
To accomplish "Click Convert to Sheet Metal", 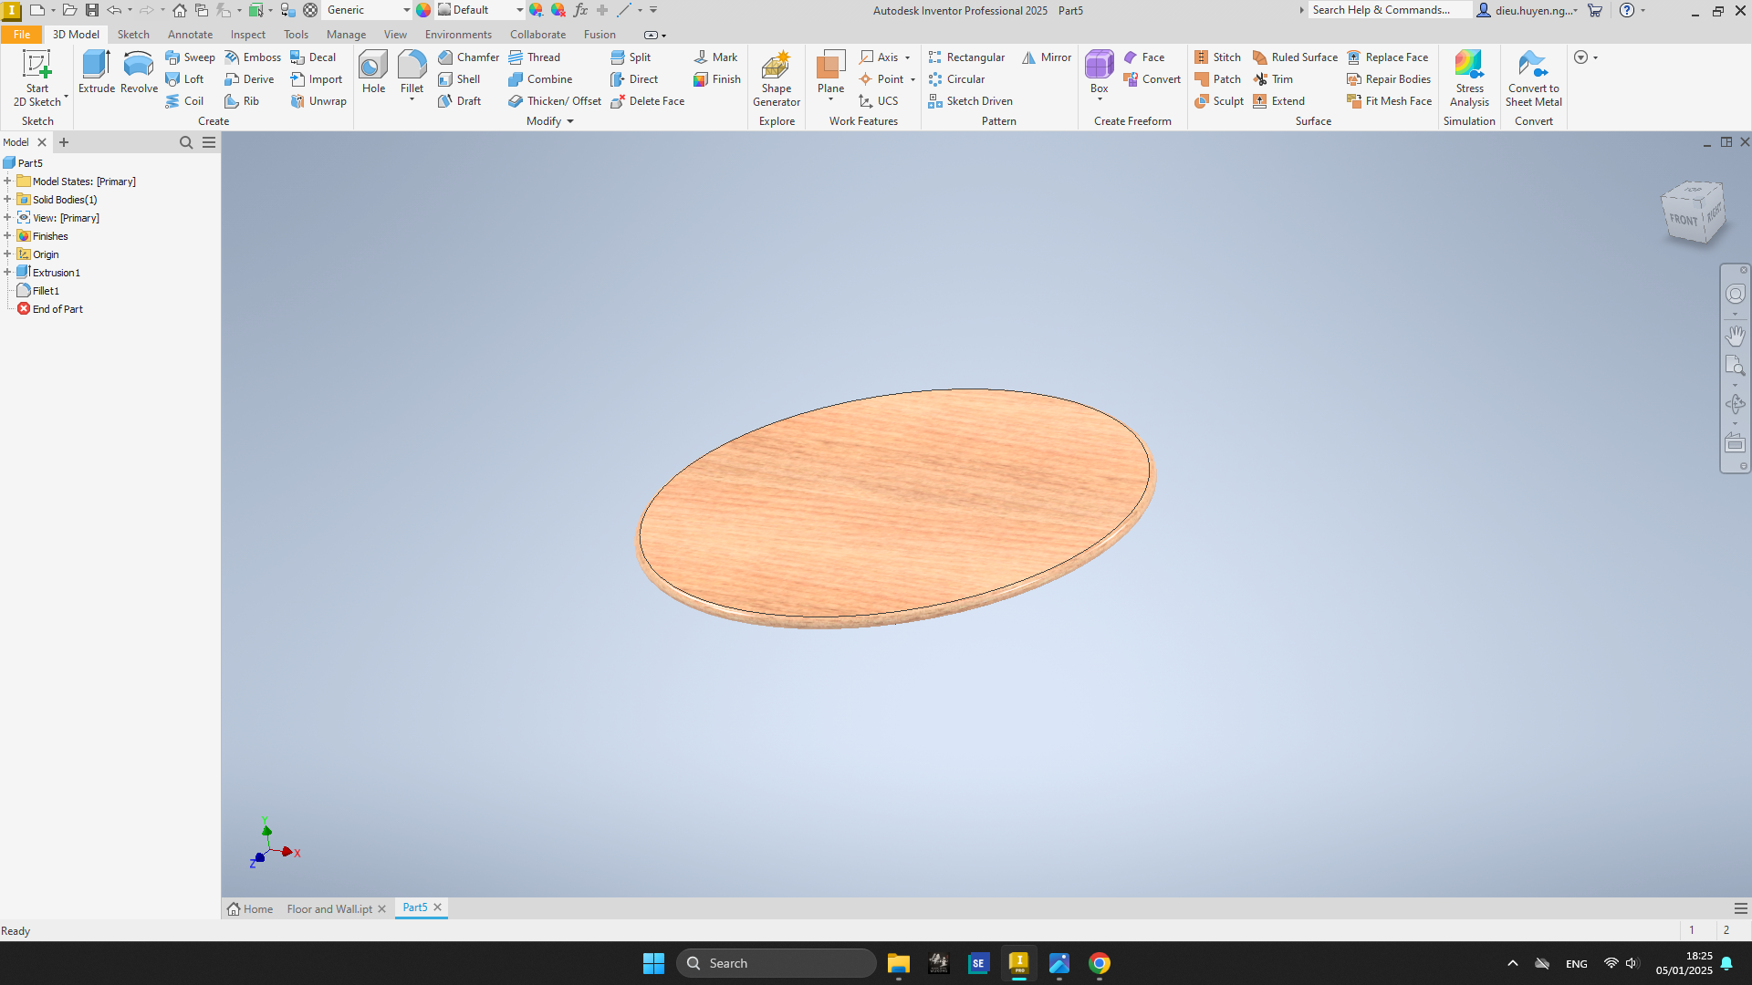I will click(1533, 78).
